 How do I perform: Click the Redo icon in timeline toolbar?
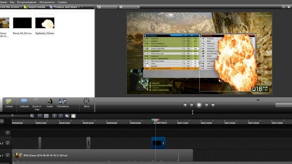(46, 116)
